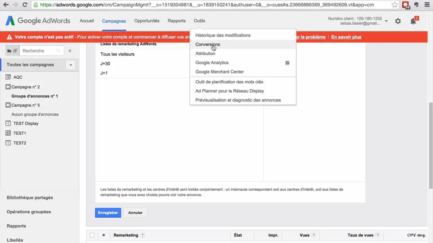The width and height of the screenshot is (433, 243).
Task: Open the top-level Rapports tab
Action: point(177,21)
